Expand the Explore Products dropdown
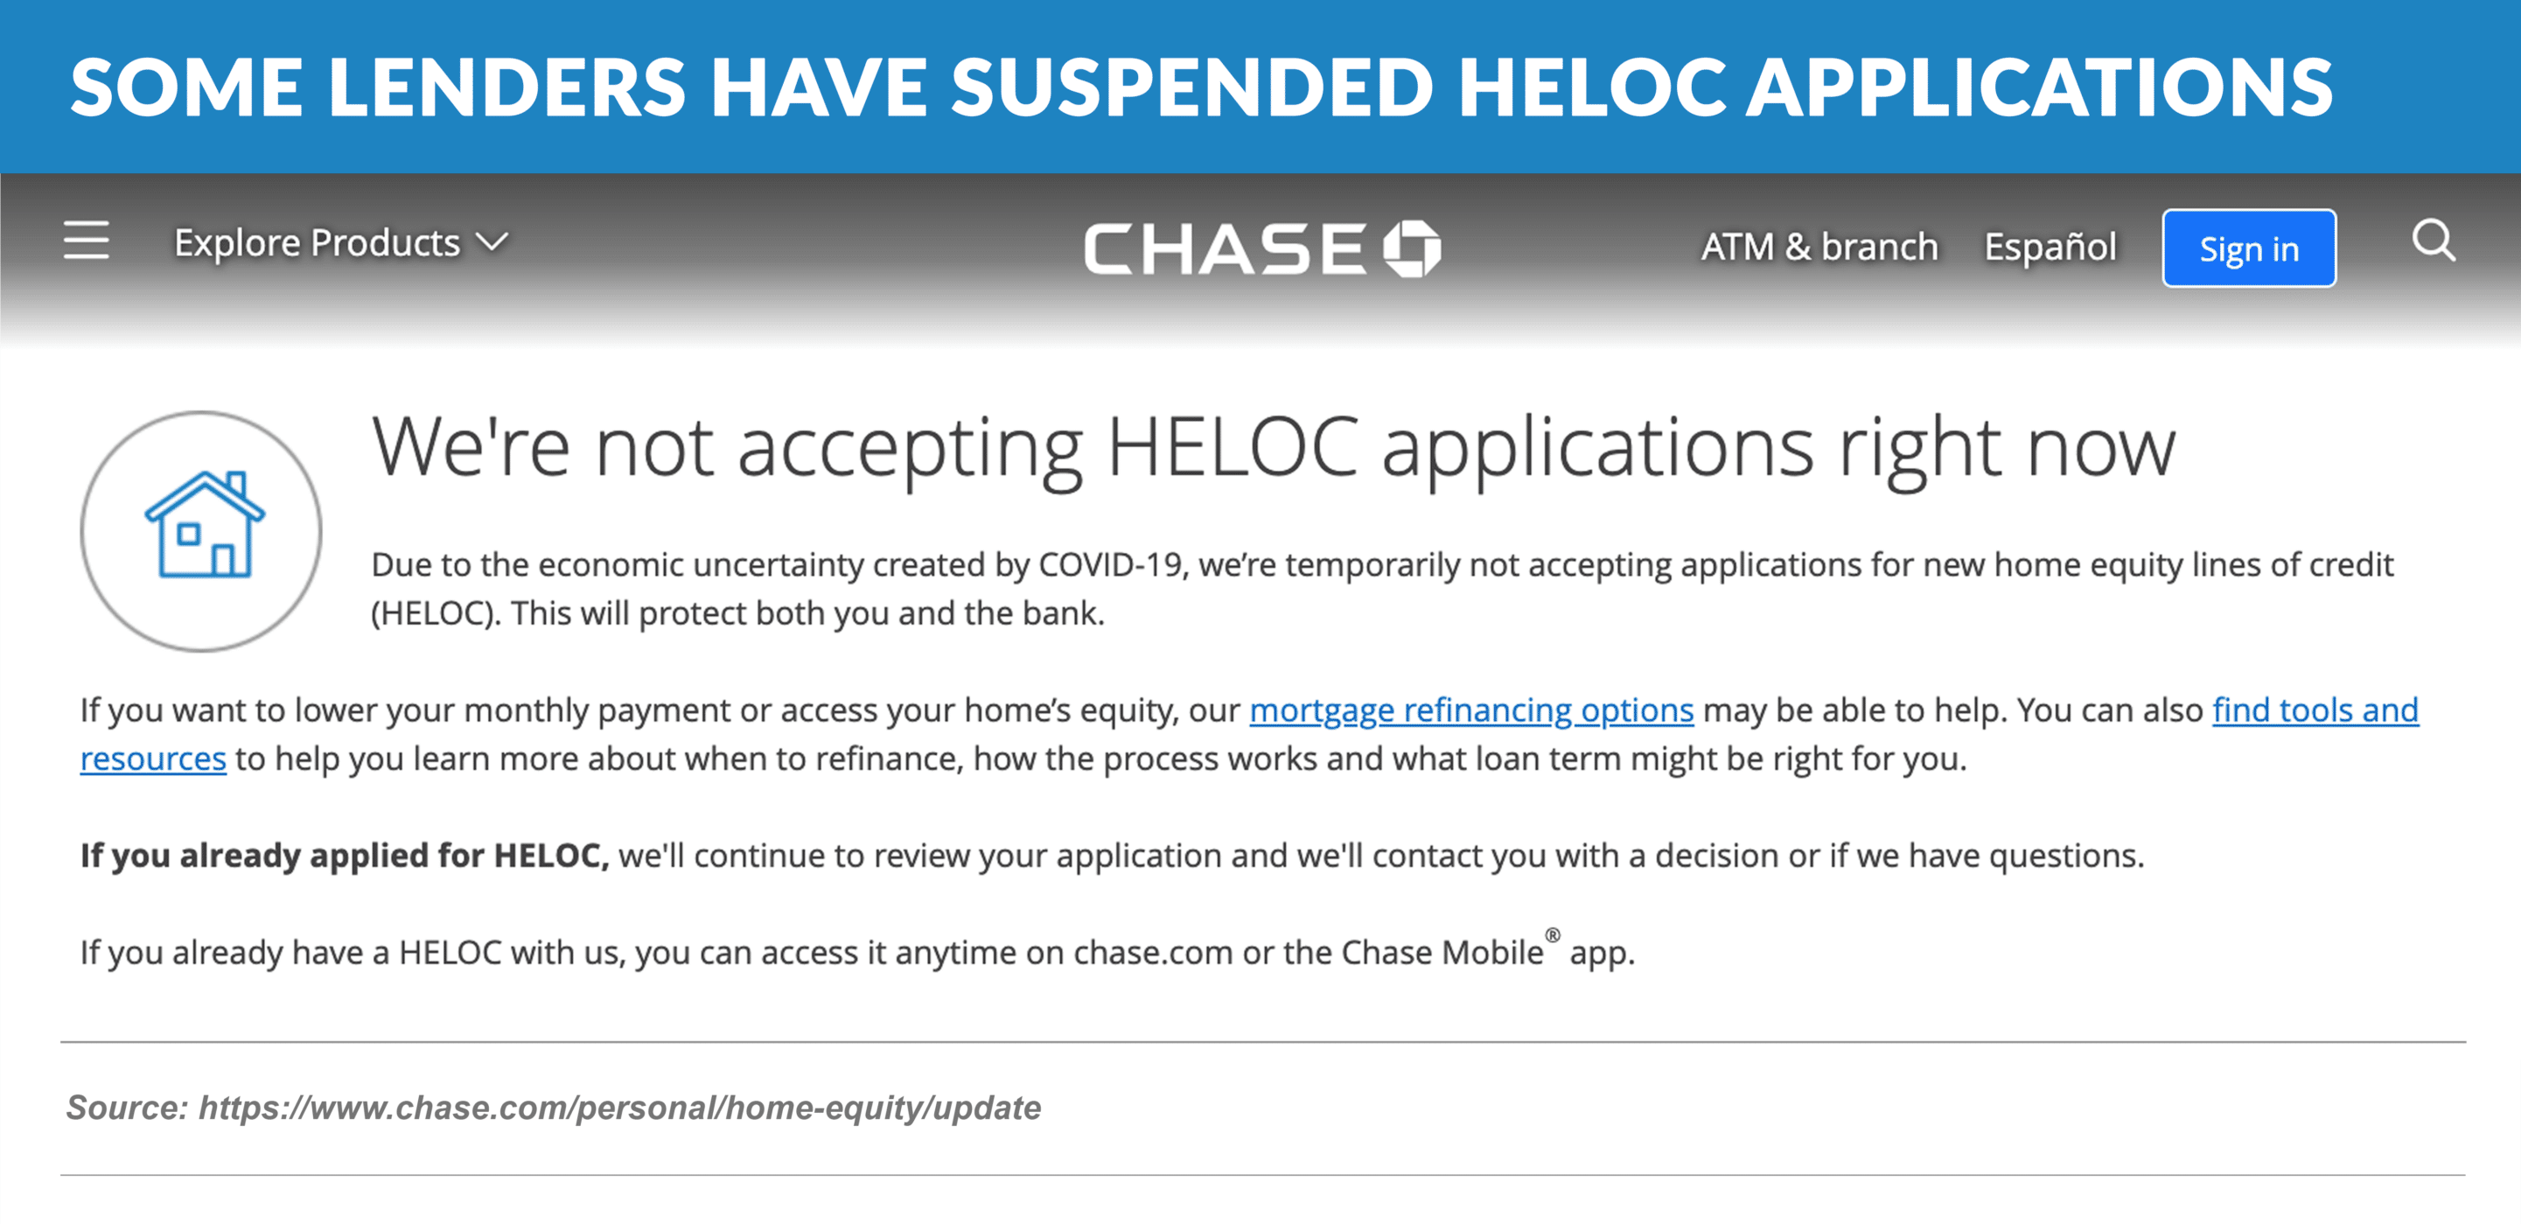The image size is (2521, 1224). 317,243
